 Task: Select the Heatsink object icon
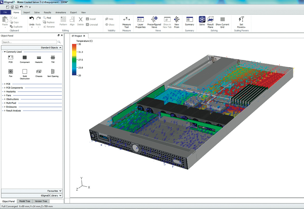39,58
